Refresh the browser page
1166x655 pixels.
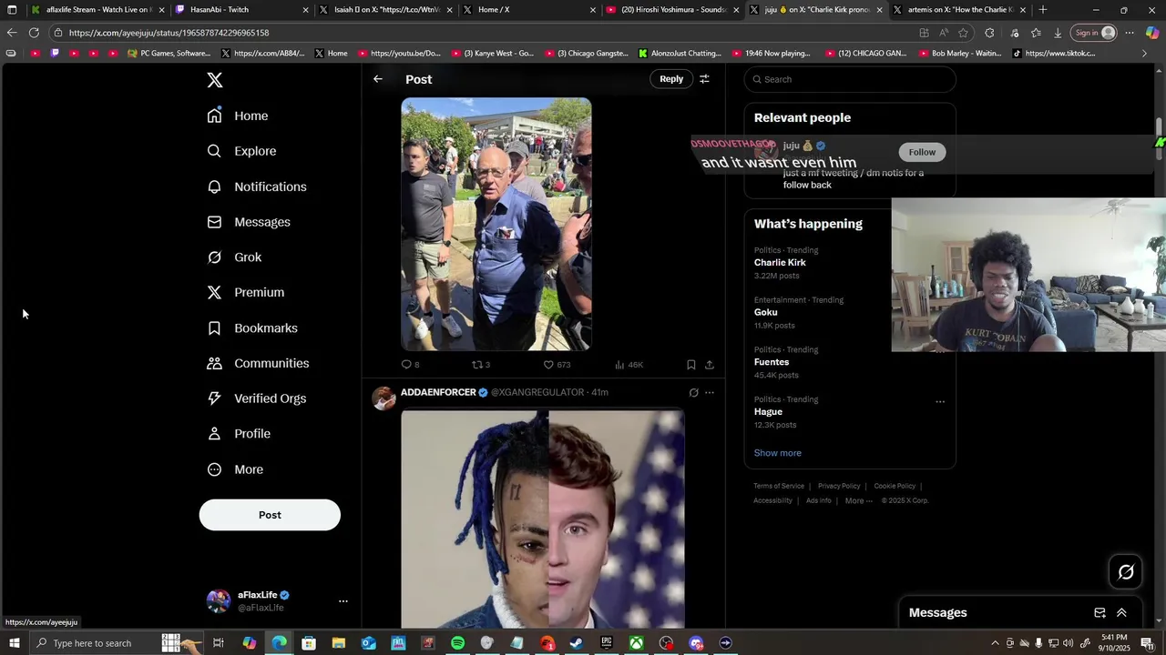(34, 33)
